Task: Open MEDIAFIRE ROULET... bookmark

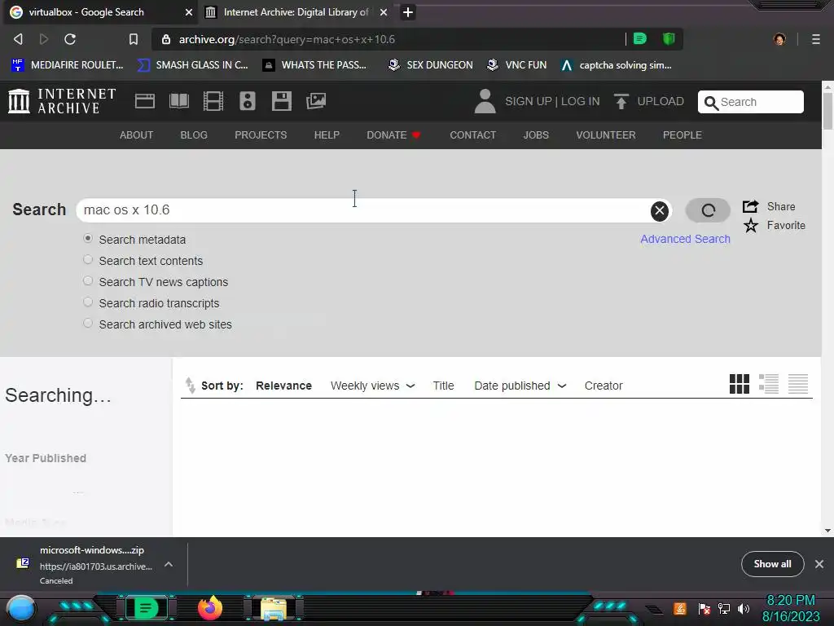Action: tap(68, 65)
